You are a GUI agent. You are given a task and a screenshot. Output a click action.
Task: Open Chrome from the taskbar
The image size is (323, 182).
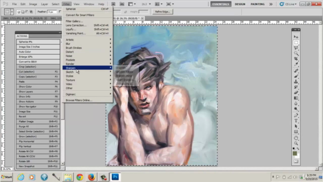(80, 177)
